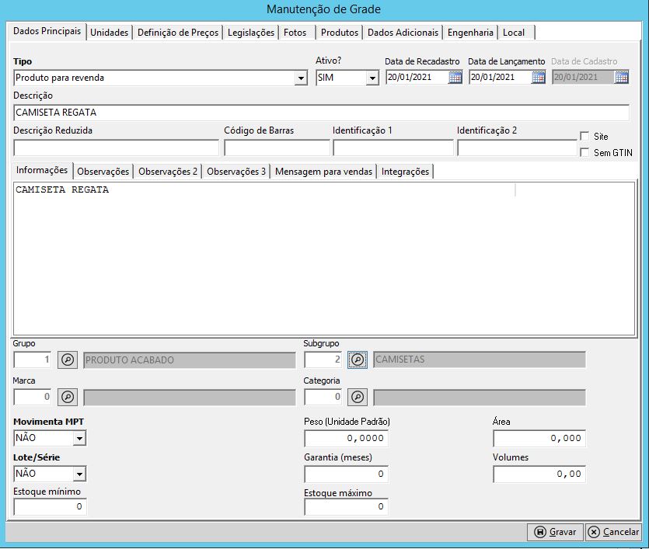The width and height of the screenshot is (649, 549).
Task: Expand the Tipo dropdown
Action: coord(301,78)
